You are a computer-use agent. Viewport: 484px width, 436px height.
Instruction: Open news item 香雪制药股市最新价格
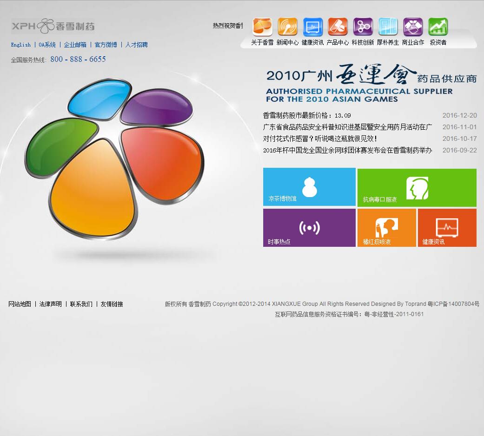point(307,115)
